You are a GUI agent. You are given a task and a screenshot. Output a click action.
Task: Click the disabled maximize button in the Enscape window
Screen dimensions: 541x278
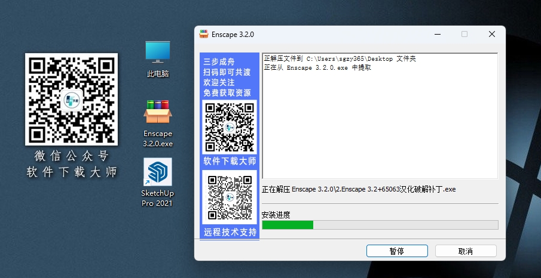click(464, 34)
